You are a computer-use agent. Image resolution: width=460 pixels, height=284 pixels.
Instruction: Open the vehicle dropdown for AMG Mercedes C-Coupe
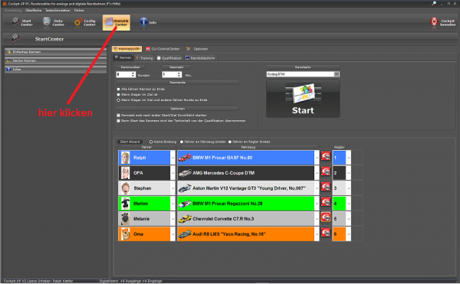pyautogui.click(x=317, y=173)
